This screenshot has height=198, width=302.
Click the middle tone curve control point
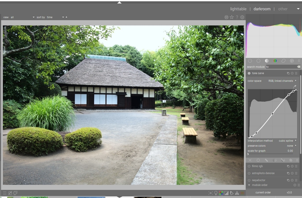click(272, 114)
